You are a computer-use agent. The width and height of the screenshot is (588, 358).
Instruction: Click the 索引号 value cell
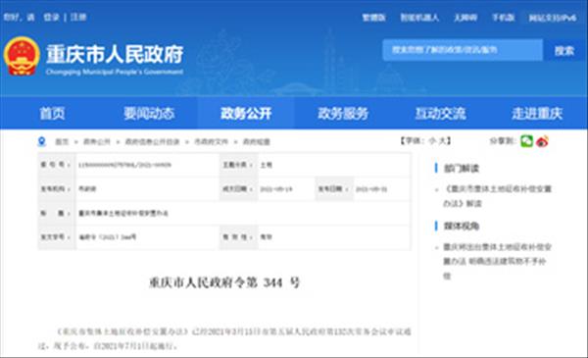click(147, 165)
